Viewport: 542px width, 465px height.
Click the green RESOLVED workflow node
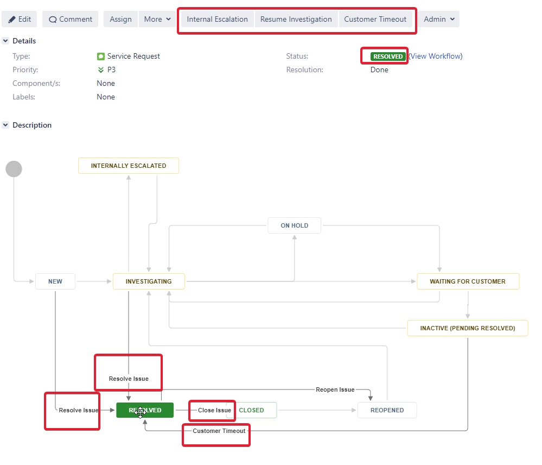click(145, 410)
